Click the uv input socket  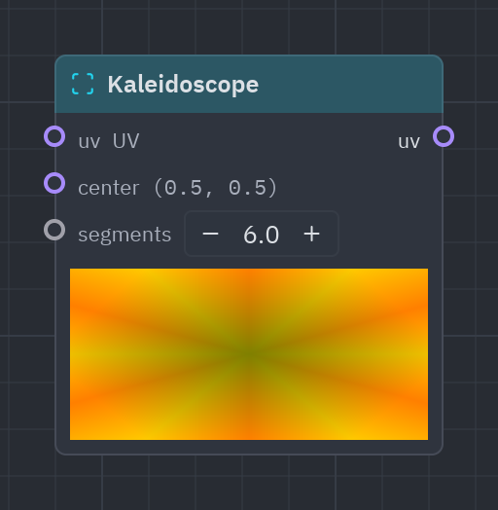pos(54,136)
